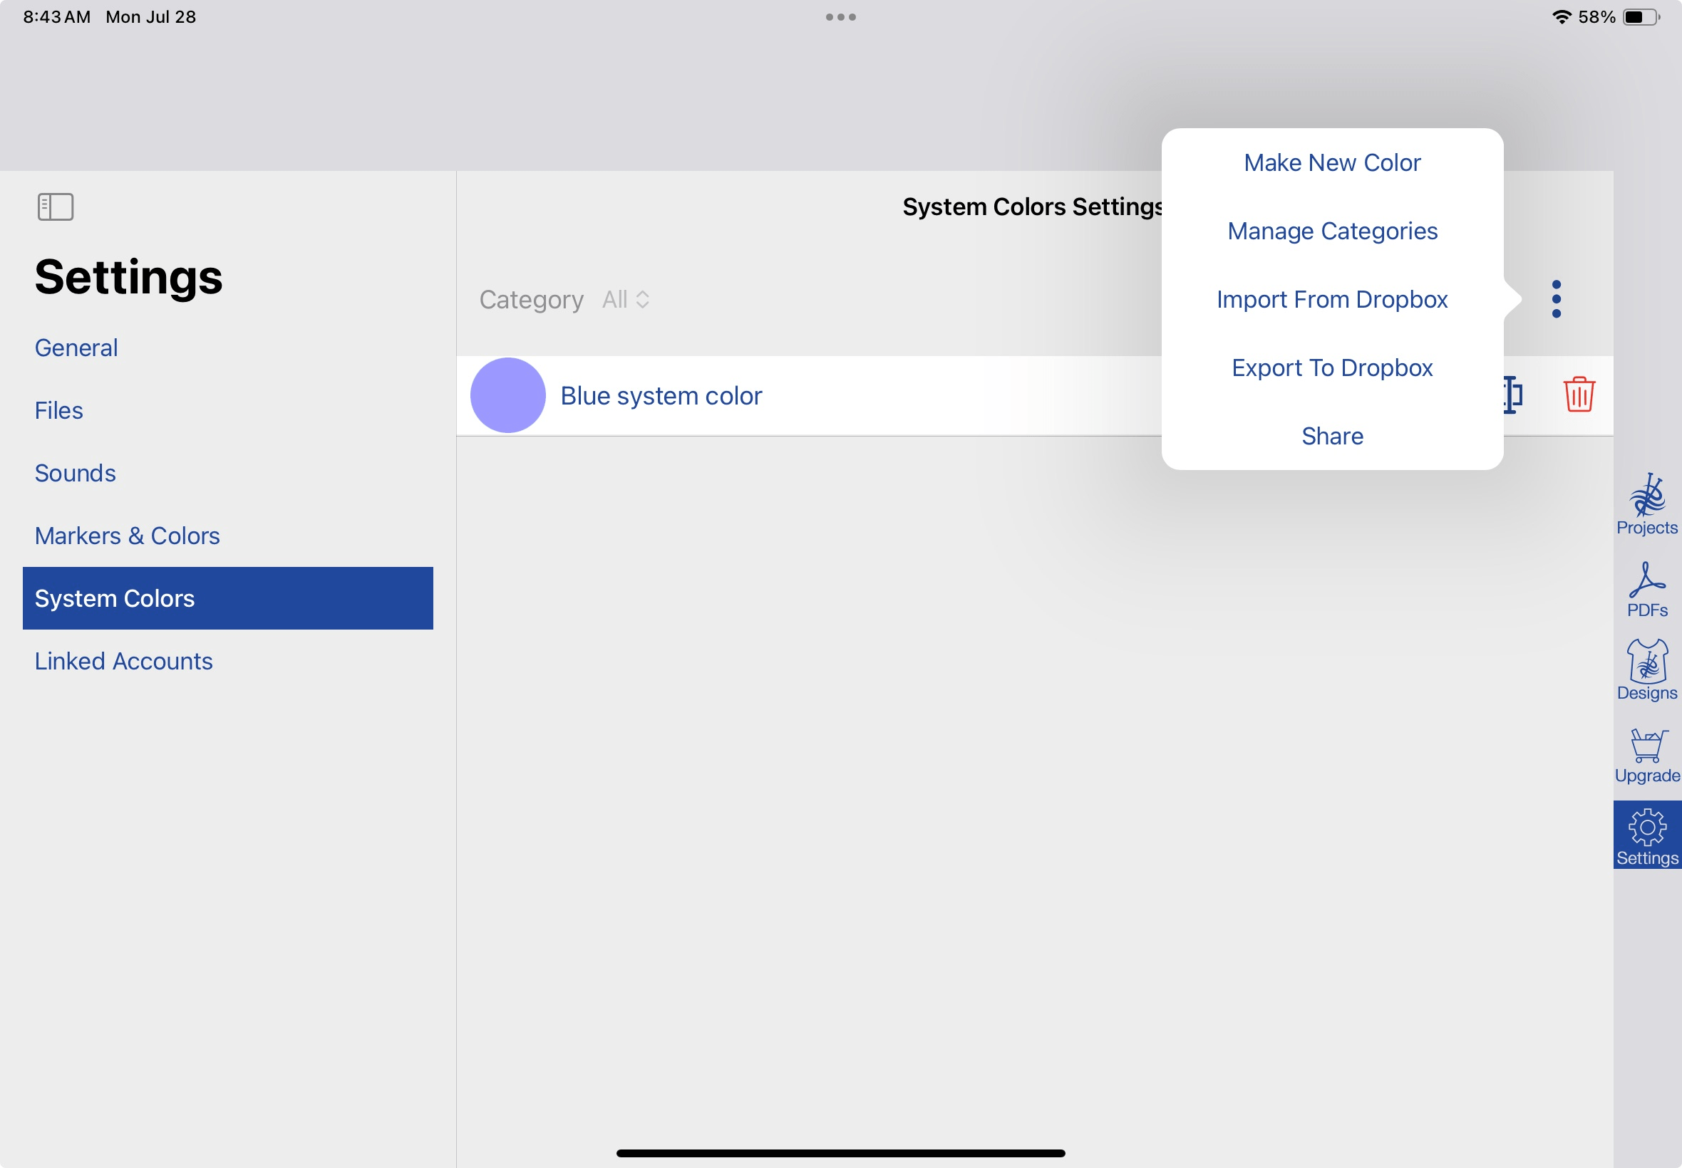Select the Settings gear tab
Image resolution: width=1682 pixels, height=1168 pixels.
(1647, 835)
